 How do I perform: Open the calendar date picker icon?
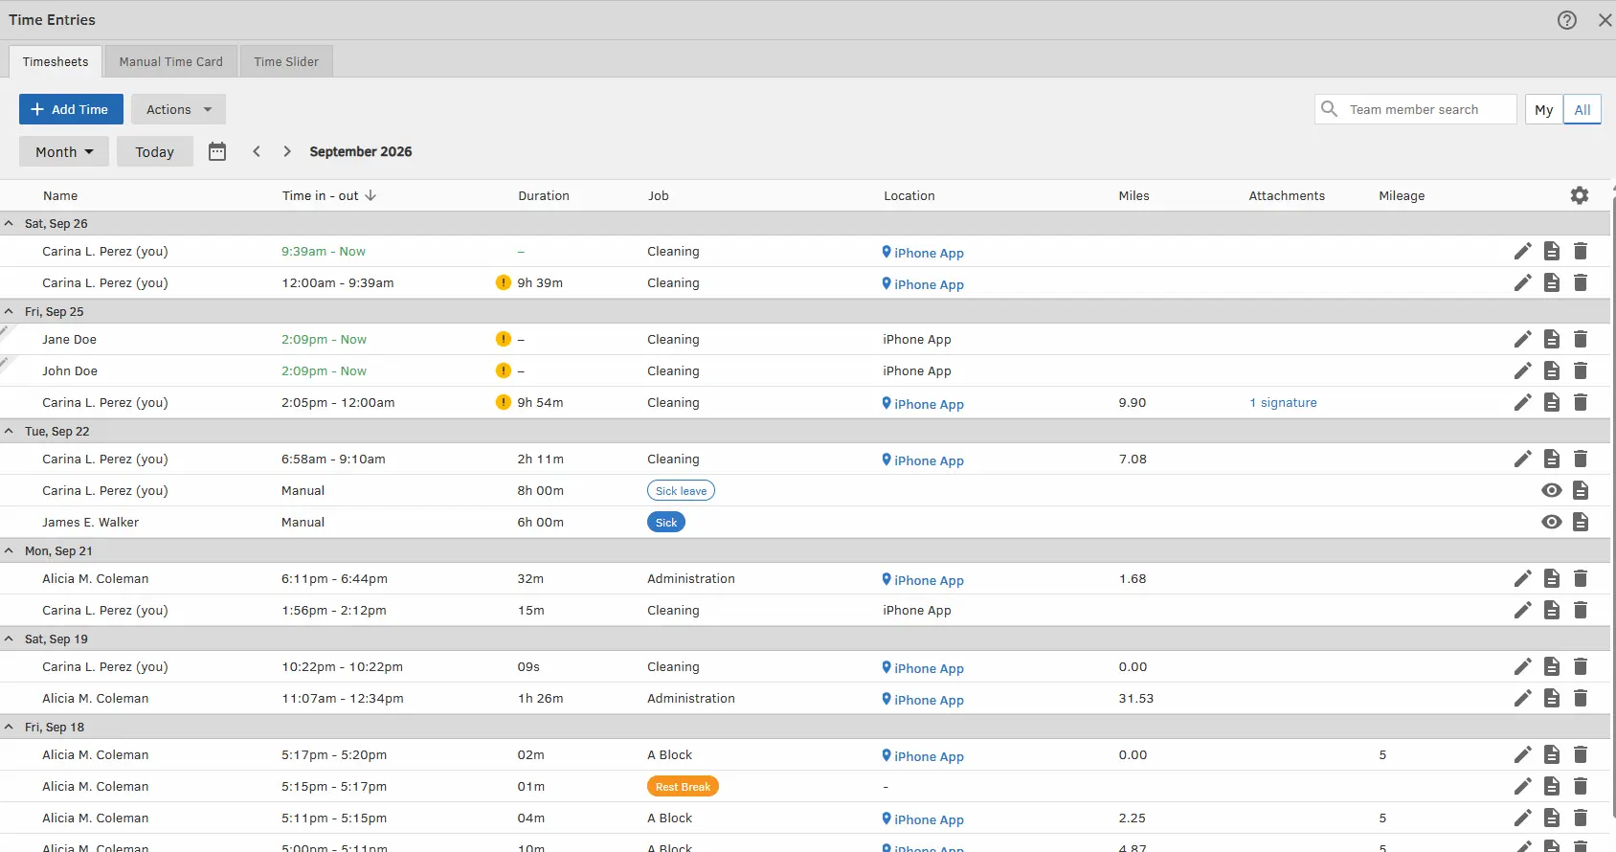[x=217, y=151]
